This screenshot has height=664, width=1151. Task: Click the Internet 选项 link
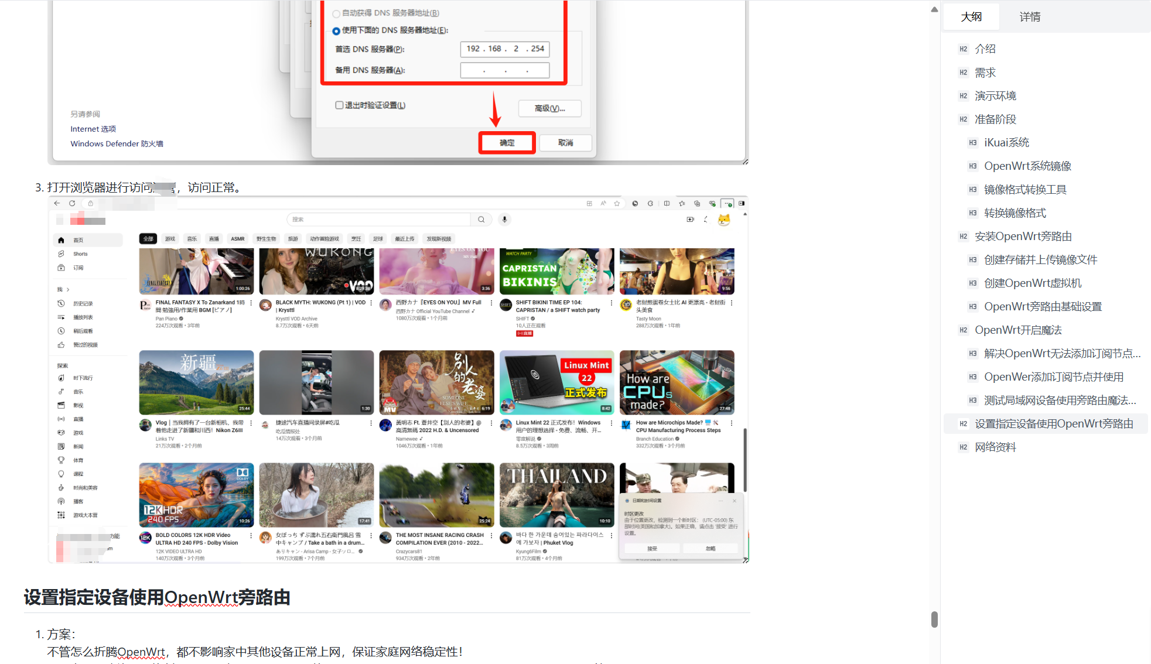(x=93, y=129)
